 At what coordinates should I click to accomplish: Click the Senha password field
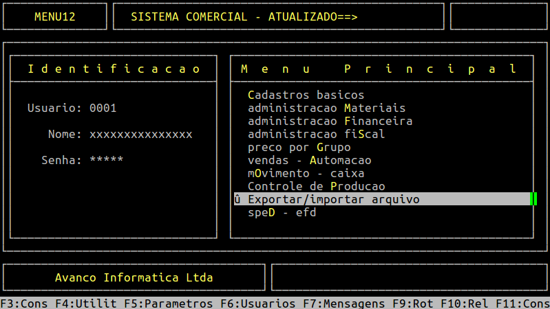click(106, 160)
